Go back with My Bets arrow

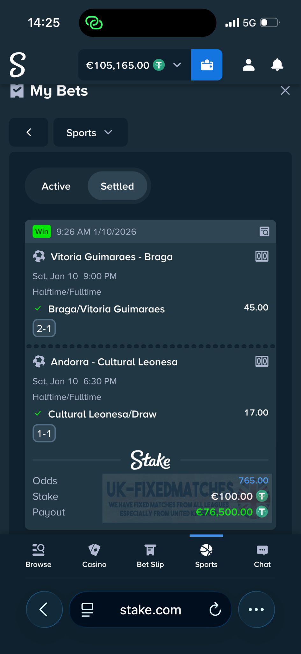pyautogui.click(x=29, y=133)
